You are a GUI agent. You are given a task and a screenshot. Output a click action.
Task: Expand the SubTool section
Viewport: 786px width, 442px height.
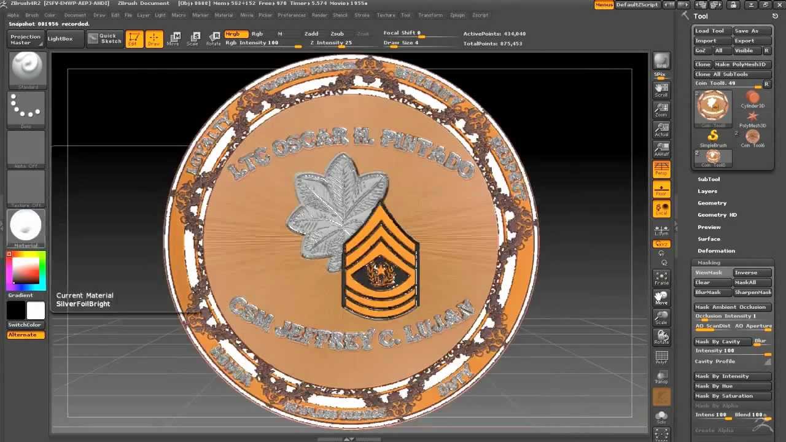pyautogui.click(x=709, y=179)
